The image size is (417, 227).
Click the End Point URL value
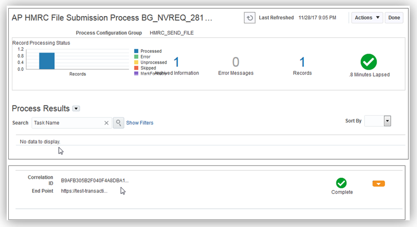[84, 191]
